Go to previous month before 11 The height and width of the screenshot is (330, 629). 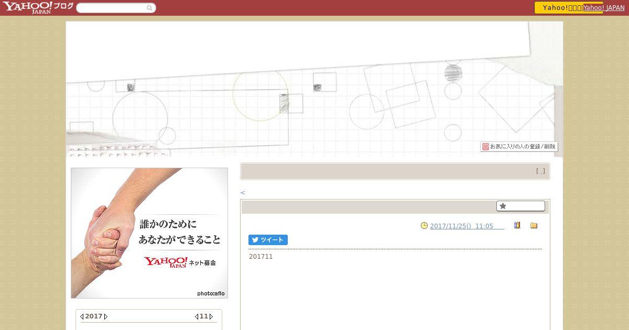197,316
